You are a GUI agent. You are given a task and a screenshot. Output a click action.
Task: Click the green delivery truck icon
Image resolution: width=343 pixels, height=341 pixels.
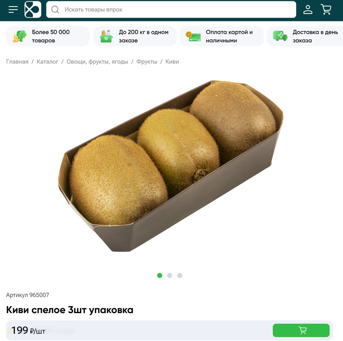tap(280, 36)
